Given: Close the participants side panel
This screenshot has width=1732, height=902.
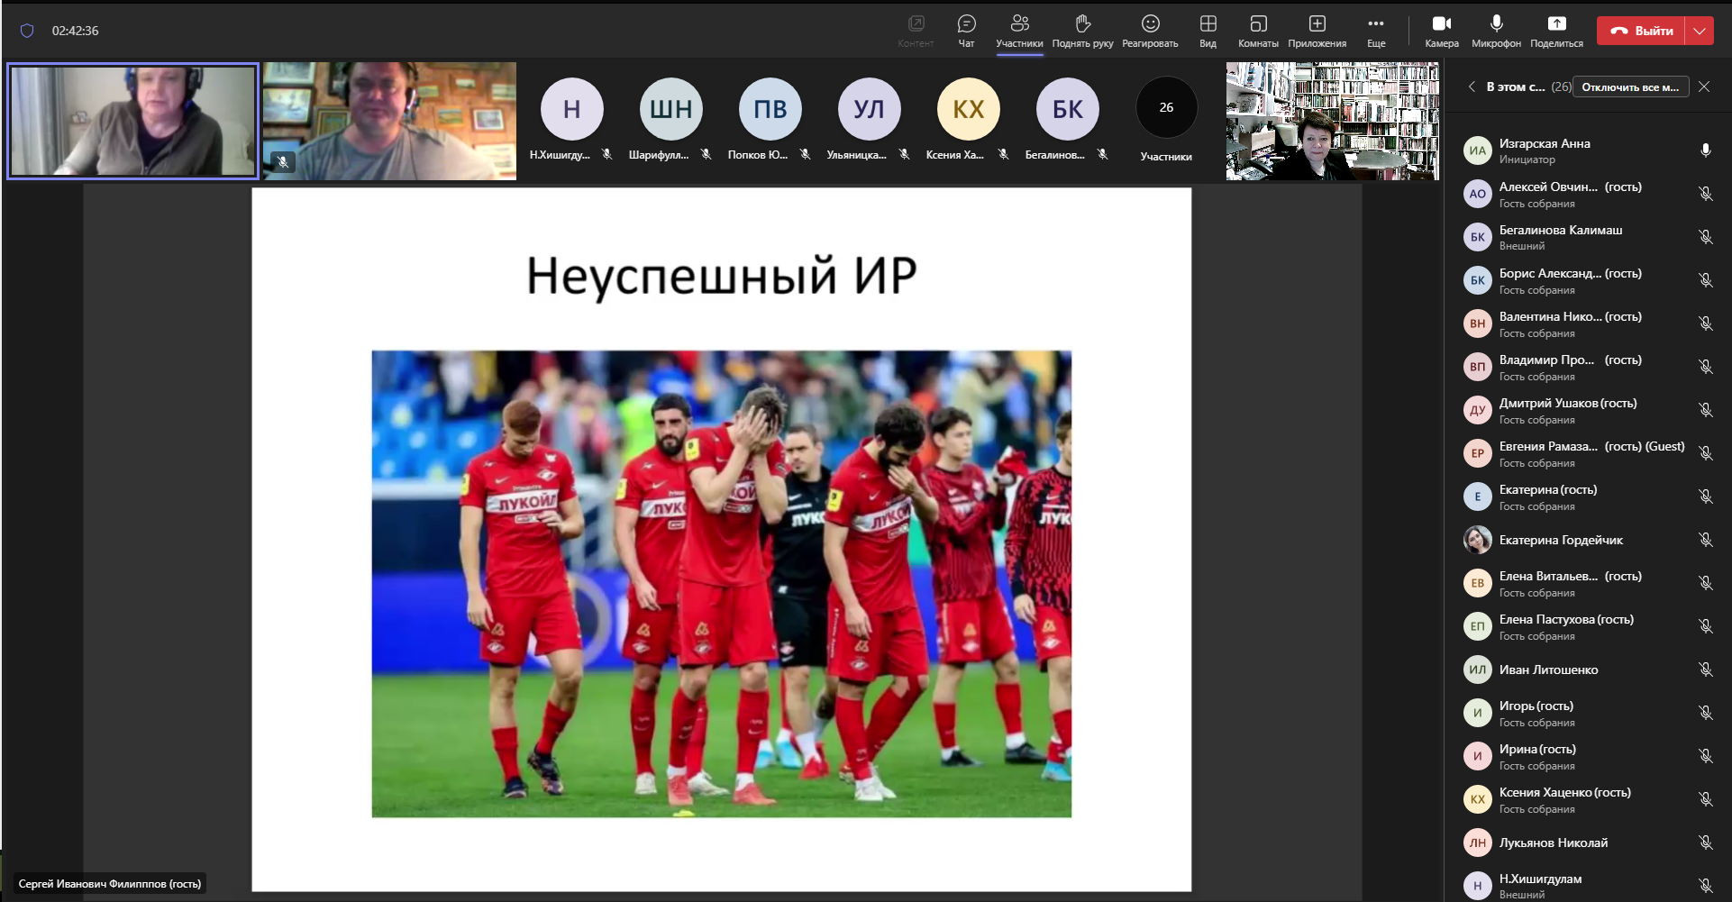Looking at the screenshot, I should click(x=1704, y=87).
